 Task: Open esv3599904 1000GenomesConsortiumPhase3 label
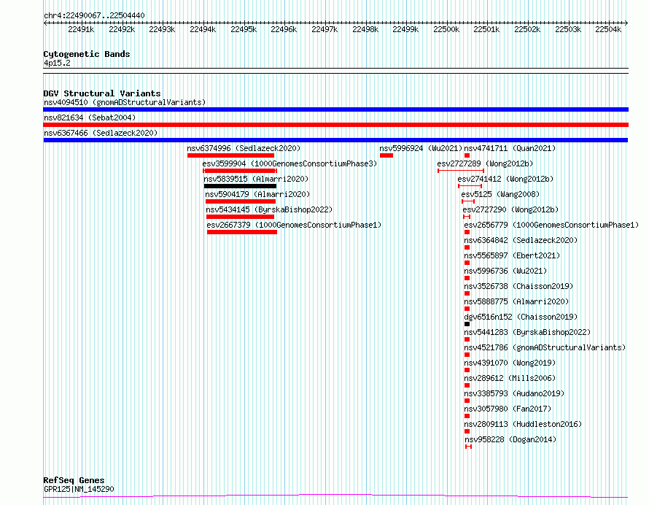pyautogui.click(x=289, y=163)
